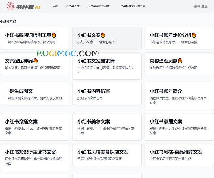Open the 小红书文案加表情 card
Image resolution: width=214 pixels, height=178 pixels.
pyautogui.click(x=107, y=66)
